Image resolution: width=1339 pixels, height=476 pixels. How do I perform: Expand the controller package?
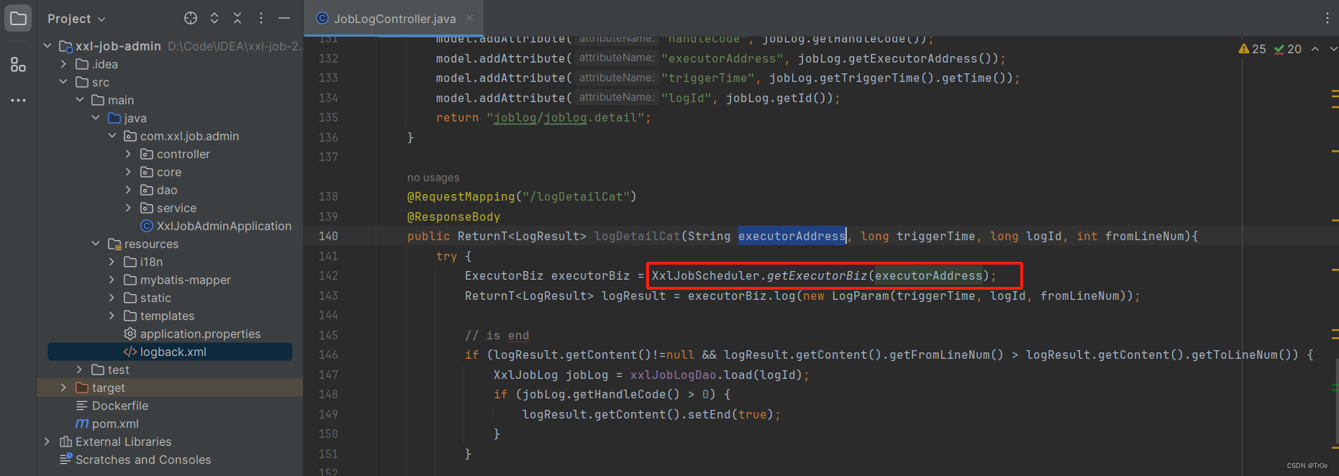tap(128, 154)
